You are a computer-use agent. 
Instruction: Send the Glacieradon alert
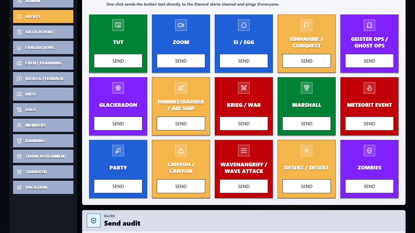tap(118, 123)
